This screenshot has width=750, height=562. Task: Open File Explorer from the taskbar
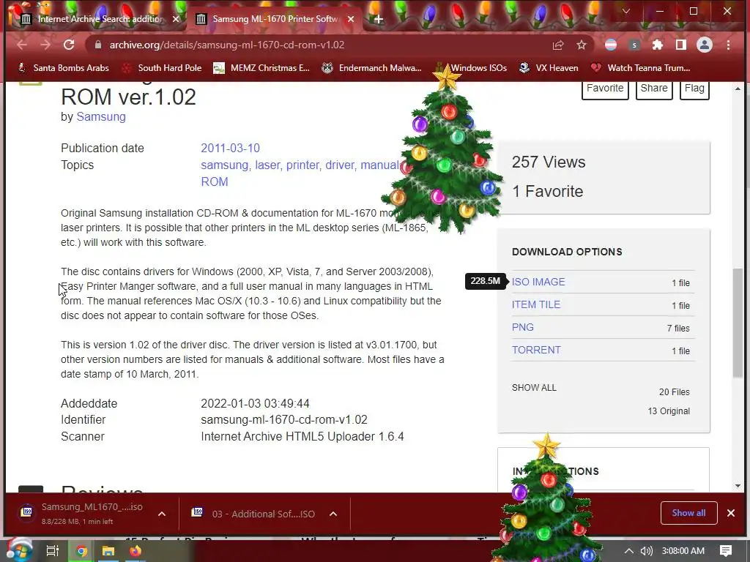pyautogui.click(x=108, y=551)
